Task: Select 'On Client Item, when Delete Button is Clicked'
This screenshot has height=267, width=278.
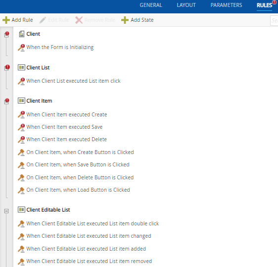Action: 80,177
